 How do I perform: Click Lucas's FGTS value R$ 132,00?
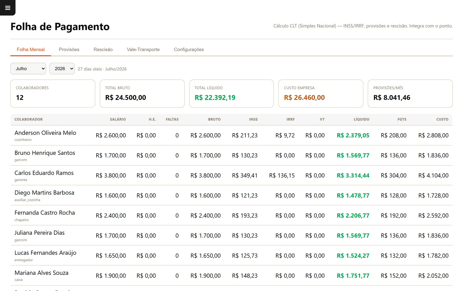394,256
